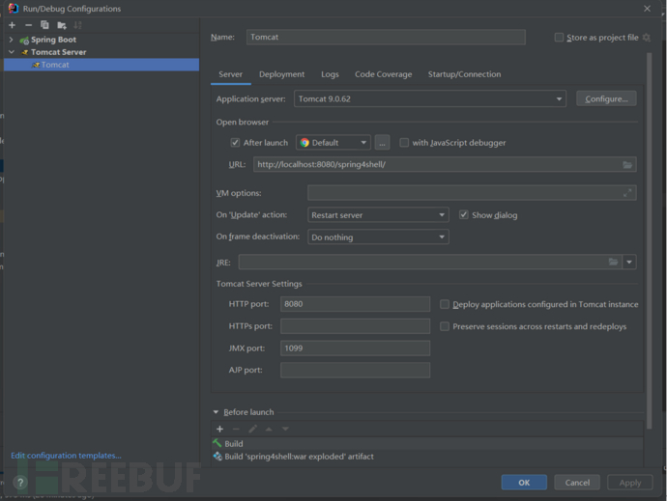Image resolution: width=667 pixels, height=501 pixels.
Task: Open Edit configuration templates link
Action: 67,456
